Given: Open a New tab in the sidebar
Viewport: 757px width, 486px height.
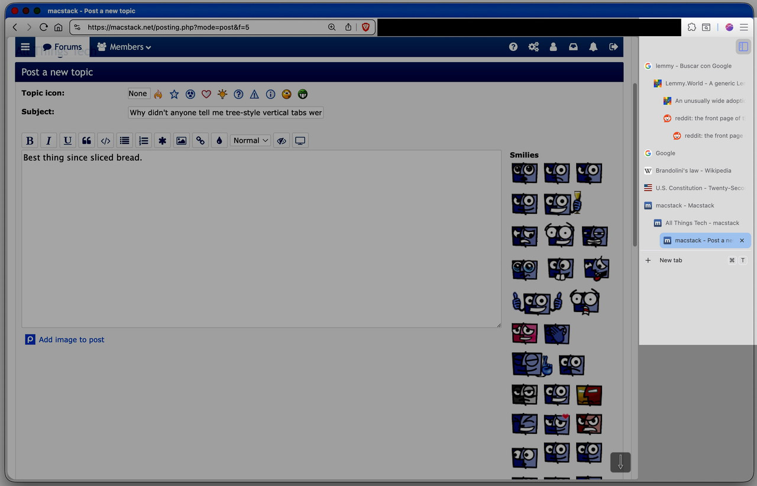Looking at the screenshot, I should [x=671, y=260].
